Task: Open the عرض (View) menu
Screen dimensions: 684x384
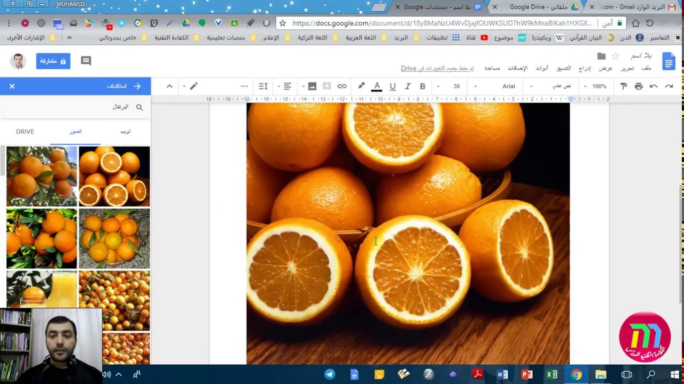Action: [x=605, y=68]
